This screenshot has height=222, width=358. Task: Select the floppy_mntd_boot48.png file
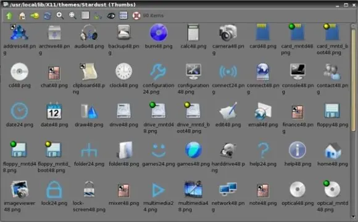point(54,149)
